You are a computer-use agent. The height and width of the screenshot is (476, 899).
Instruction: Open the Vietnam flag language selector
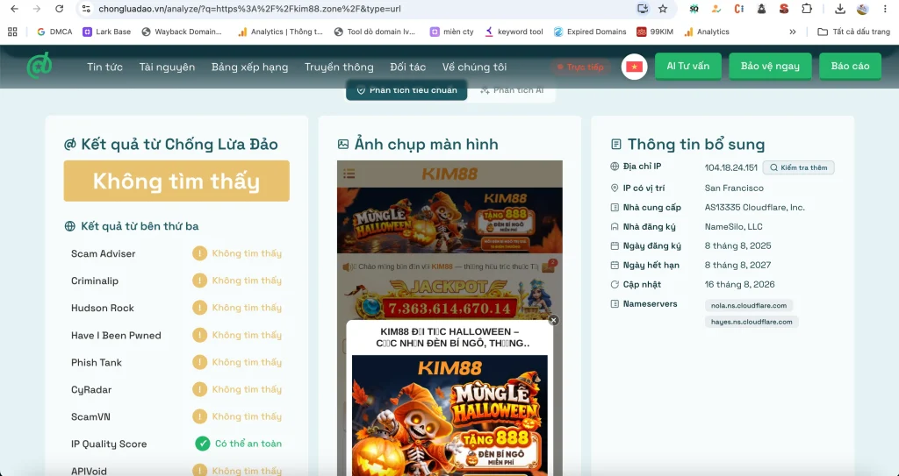(x=634, y=67)
